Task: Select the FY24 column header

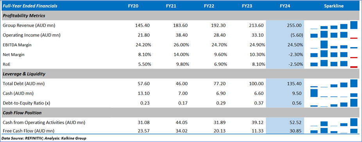Action: 285,6
